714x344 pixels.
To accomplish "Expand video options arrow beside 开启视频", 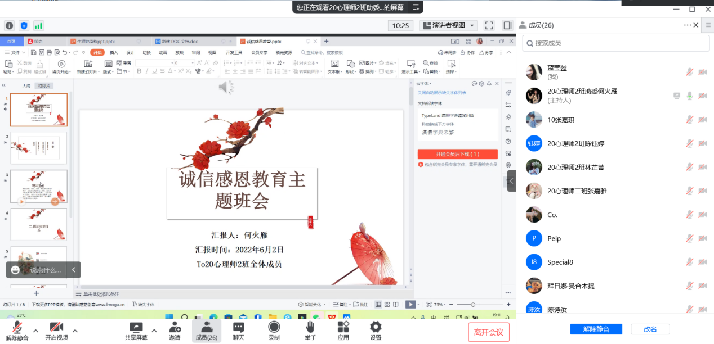I will tap(75, 331).
